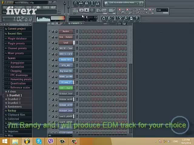Open the TOOLS menu
Image resolution: width=194 pixels, height=145 pixels.
(46, 7)
